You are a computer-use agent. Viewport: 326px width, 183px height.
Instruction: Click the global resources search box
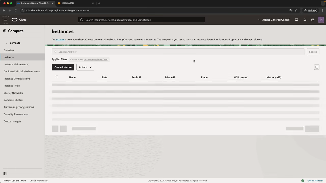141,20
